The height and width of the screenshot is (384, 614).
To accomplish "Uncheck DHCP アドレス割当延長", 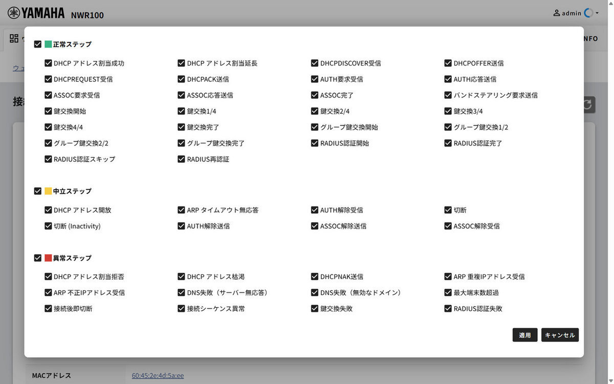I will tap(181, 63).
